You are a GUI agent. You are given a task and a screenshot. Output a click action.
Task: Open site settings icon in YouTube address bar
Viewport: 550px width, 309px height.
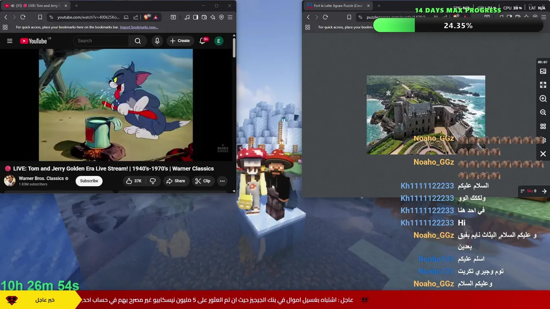pyautogui.click(x=51, y=17)
